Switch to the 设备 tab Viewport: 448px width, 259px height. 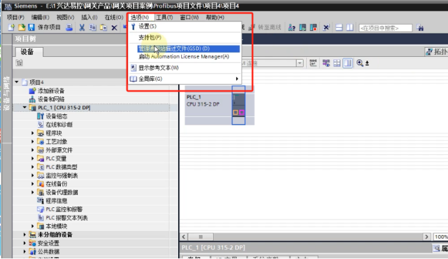28,52
